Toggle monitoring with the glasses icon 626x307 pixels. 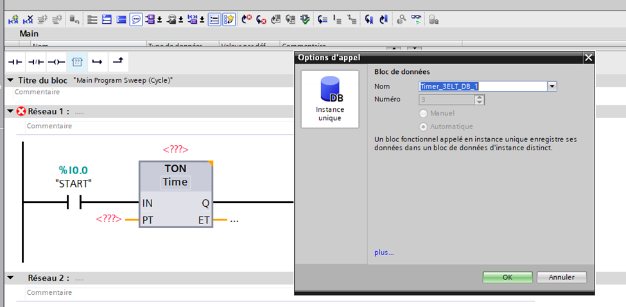pyautogui.click(x=417, y=19)
